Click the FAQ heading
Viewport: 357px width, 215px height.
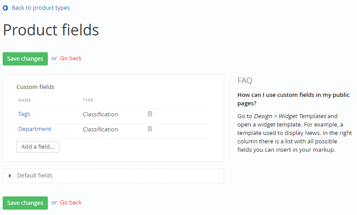point(245,81)
